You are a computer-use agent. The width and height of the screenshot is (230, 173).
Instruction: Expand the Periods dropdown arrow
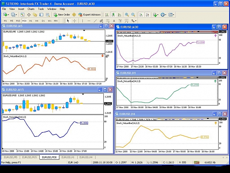click(166, 15)
